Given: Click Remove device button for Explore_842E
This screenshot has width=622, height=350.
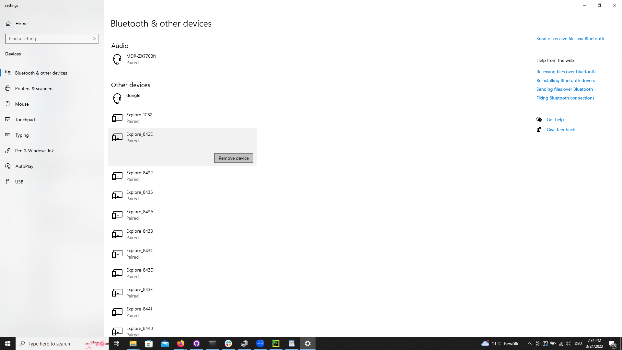Looking at the screenshot, I should (x=234, y=158).
